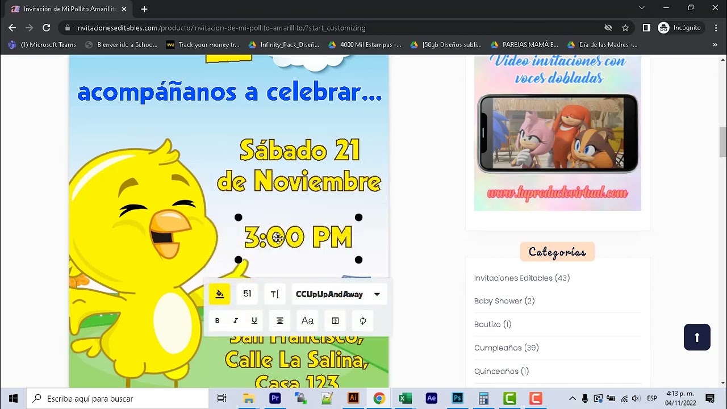
Task: Open Photoshop from the taskbar
Action: click(x=457, y=398)
